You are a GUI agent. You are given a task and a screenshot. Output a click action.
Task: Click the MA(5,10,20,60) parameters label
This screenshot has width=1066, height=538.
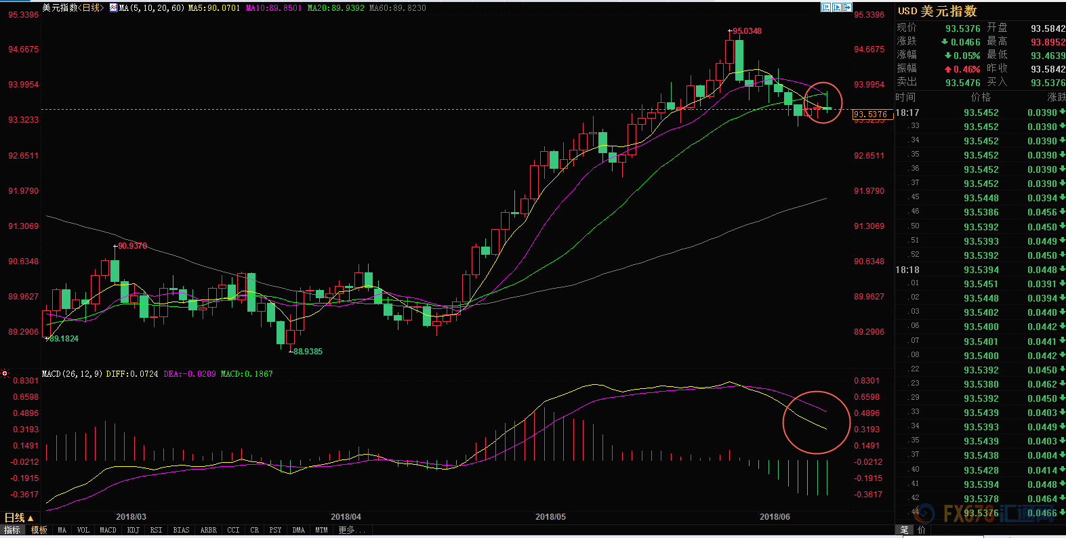pos(152,8)
